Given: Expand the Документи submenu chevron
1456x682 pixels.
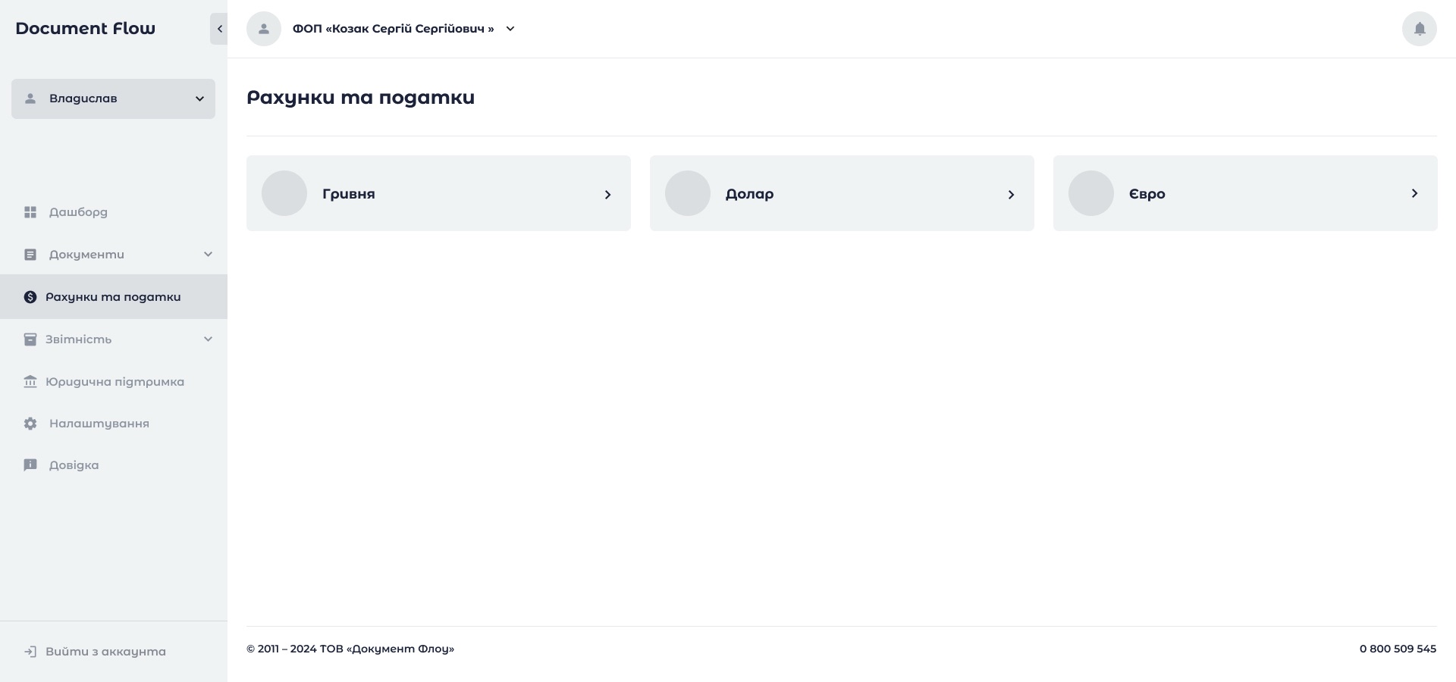Looking at the screenshot, I should point(208,255).
